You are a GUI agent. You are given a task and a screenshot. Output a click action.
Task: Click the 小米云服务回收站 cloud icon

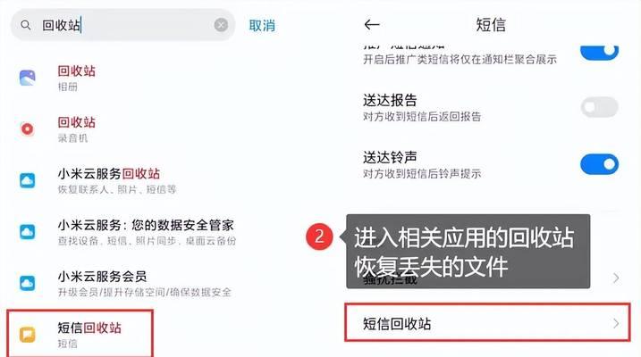point(28,180)
